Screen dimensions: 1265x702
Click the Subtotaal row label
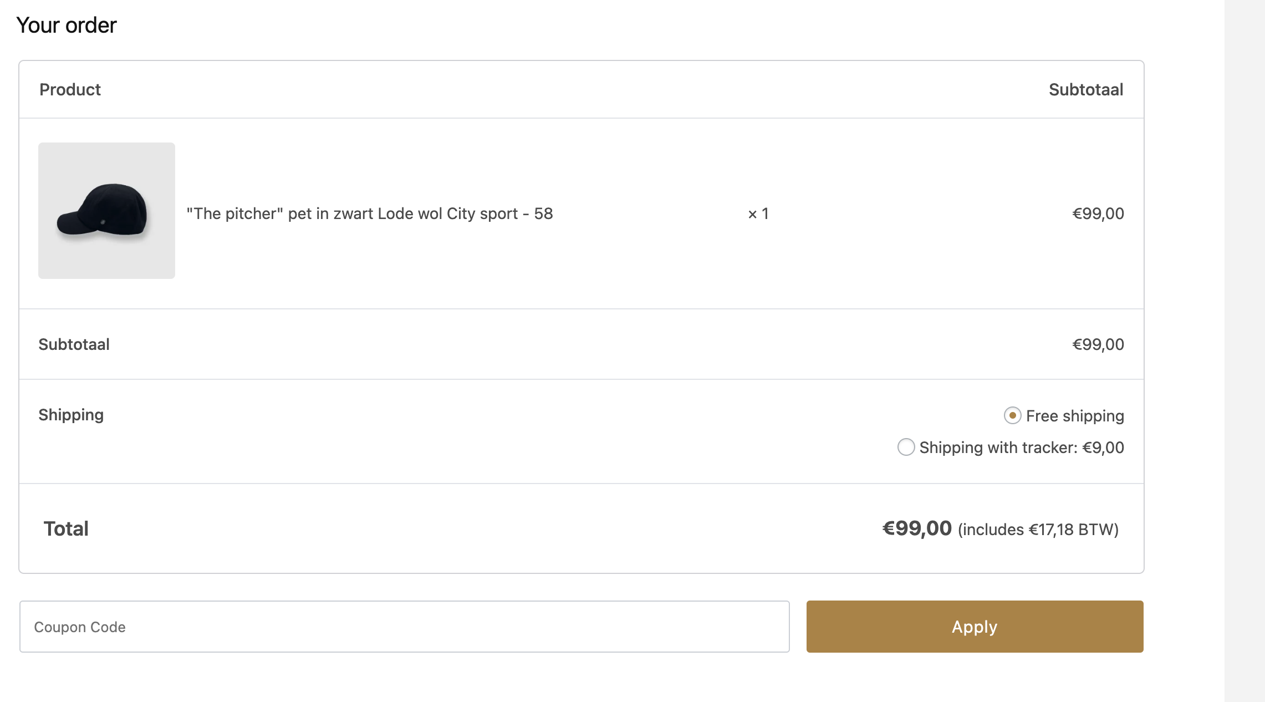click(x=74, y=344)
